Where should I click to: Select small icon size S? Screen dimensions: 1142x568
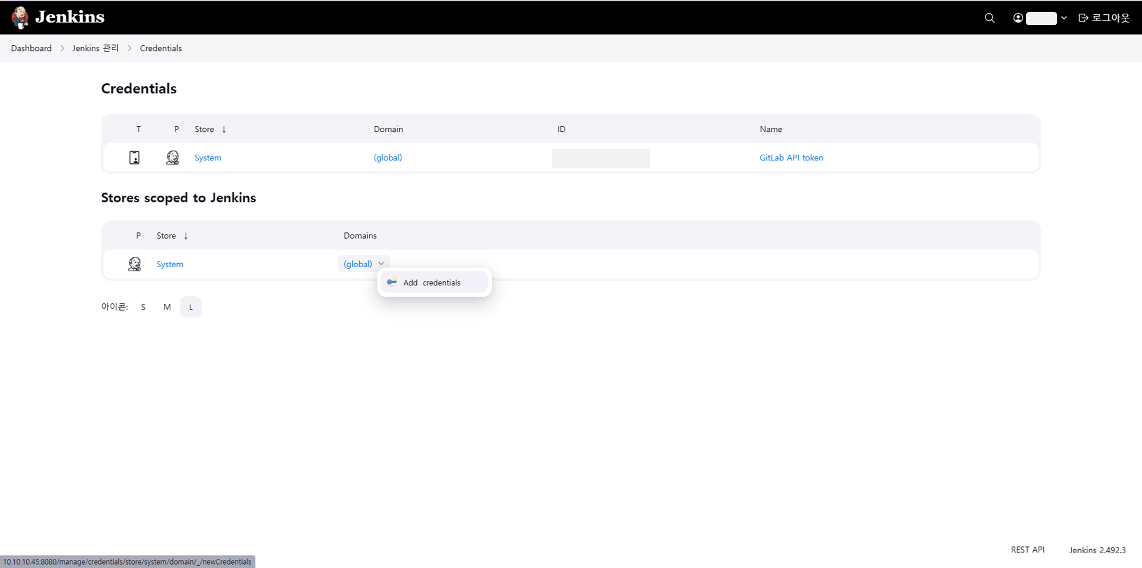pos(143,307)
